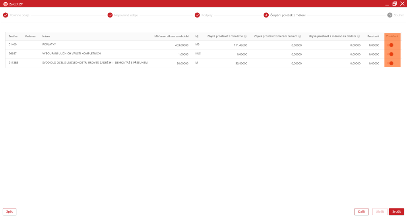Click help icon beside Zbývá prostavit z měření celkem

click(x=300, y=37)
